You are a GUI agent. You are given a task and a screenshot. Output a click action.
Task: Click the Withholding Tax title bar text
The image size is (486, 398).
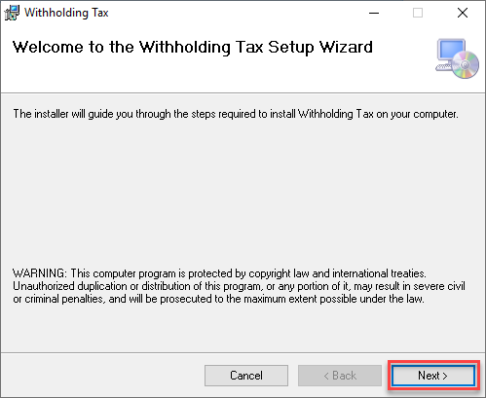[66, 13]
